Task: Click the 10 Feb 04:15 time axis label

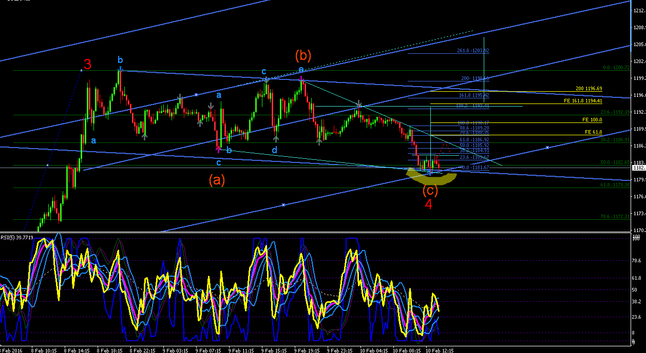Action: point(374,350)
